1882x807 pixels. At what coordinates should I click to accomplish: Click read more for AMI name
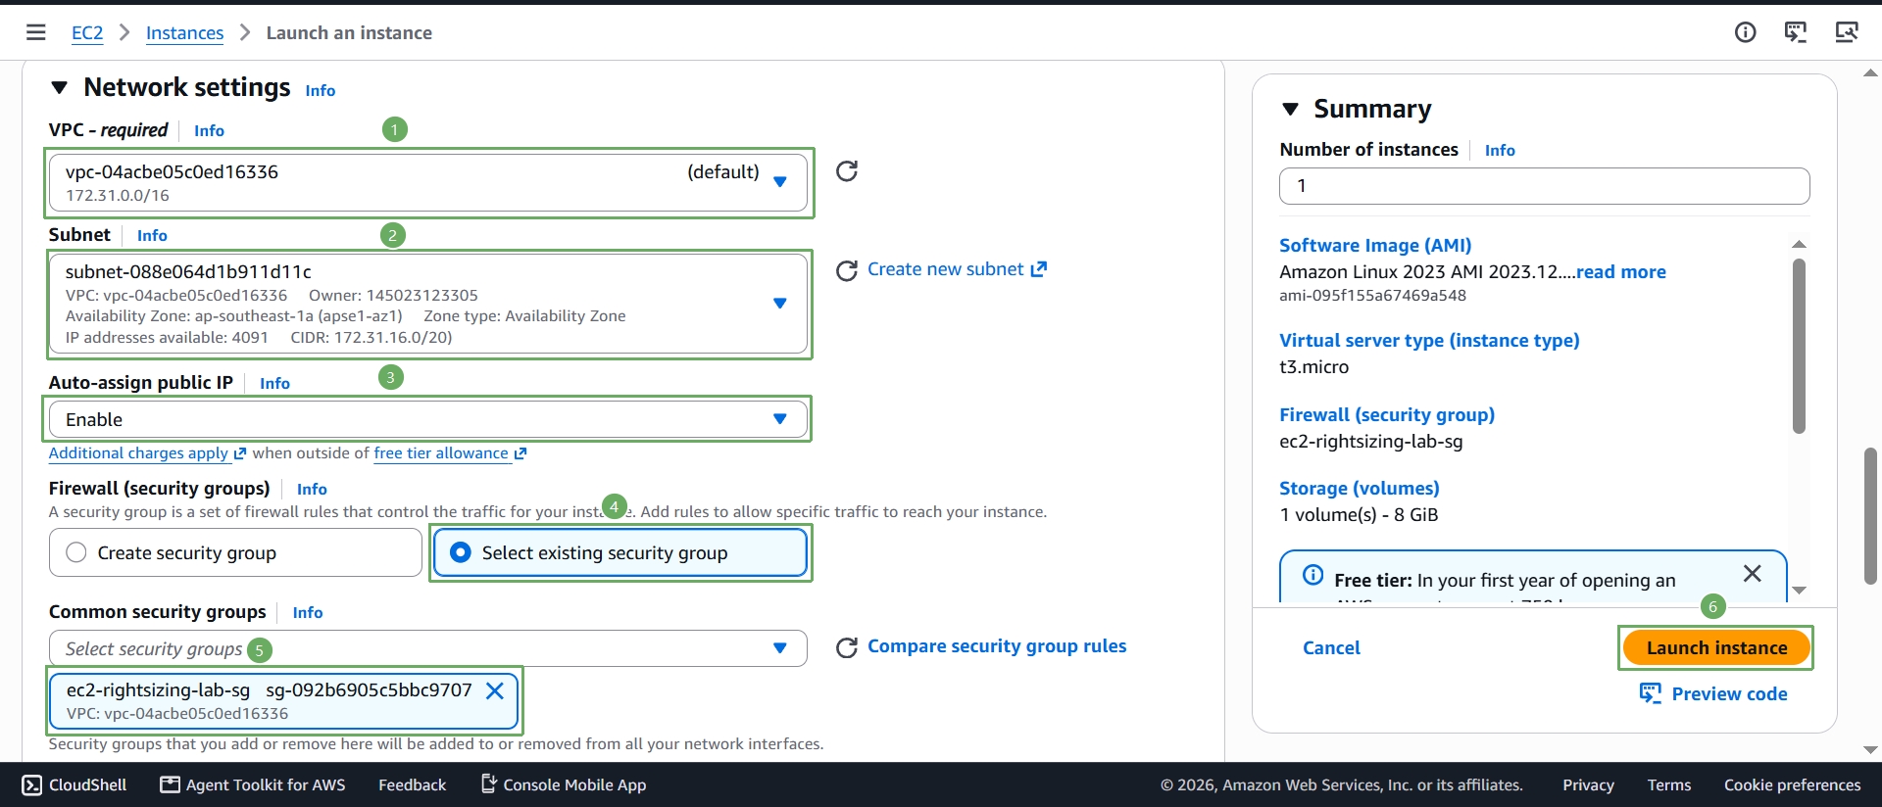pyautogui.click(x=1621, y=272)
